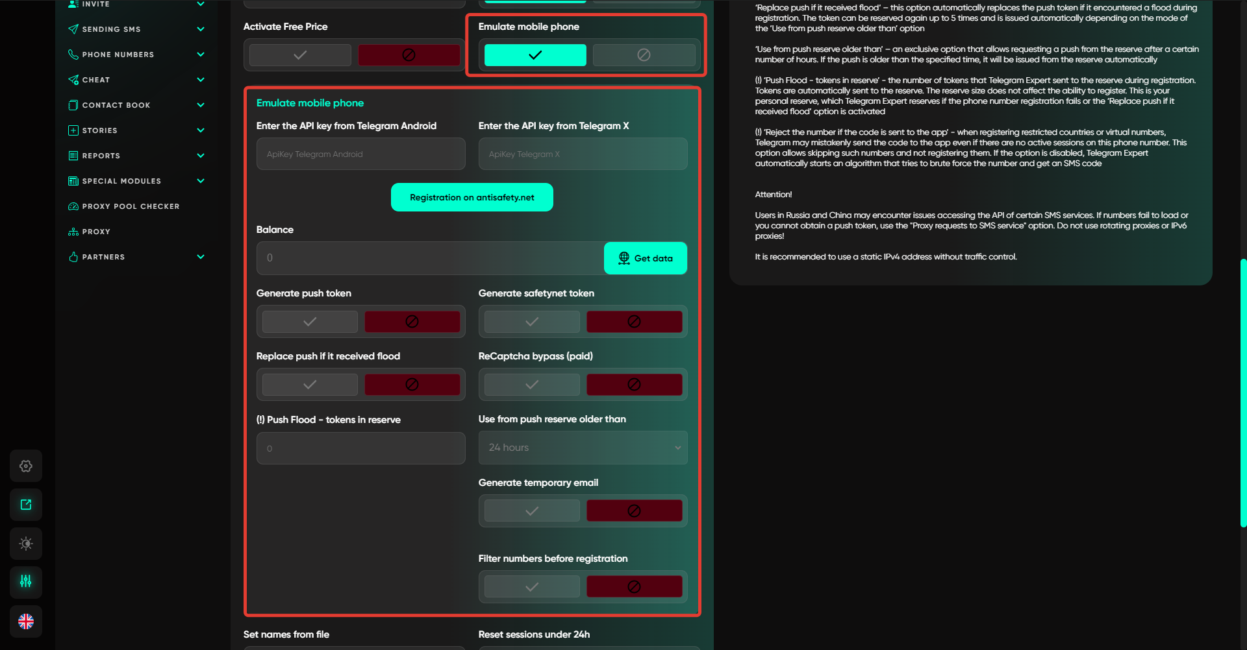Expand the Phone Numbers menu chevron

201,54
